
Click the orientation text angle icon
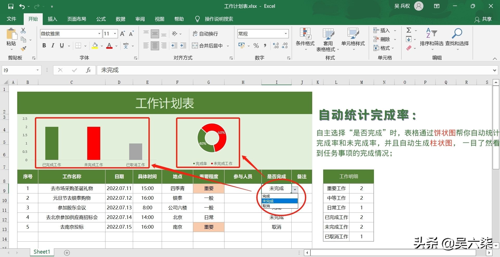tap(175, 34)
